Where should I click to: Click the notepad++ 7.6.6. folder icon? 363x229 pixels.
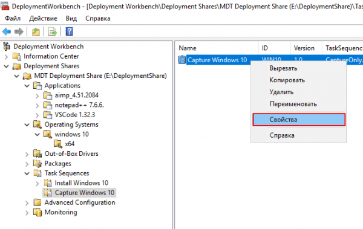coord(48,105)
